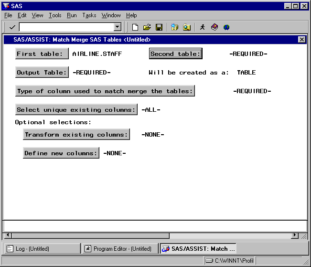Click Type of column used to match merge button
This screenshot has height=267, width=311.
coord(105,91)
